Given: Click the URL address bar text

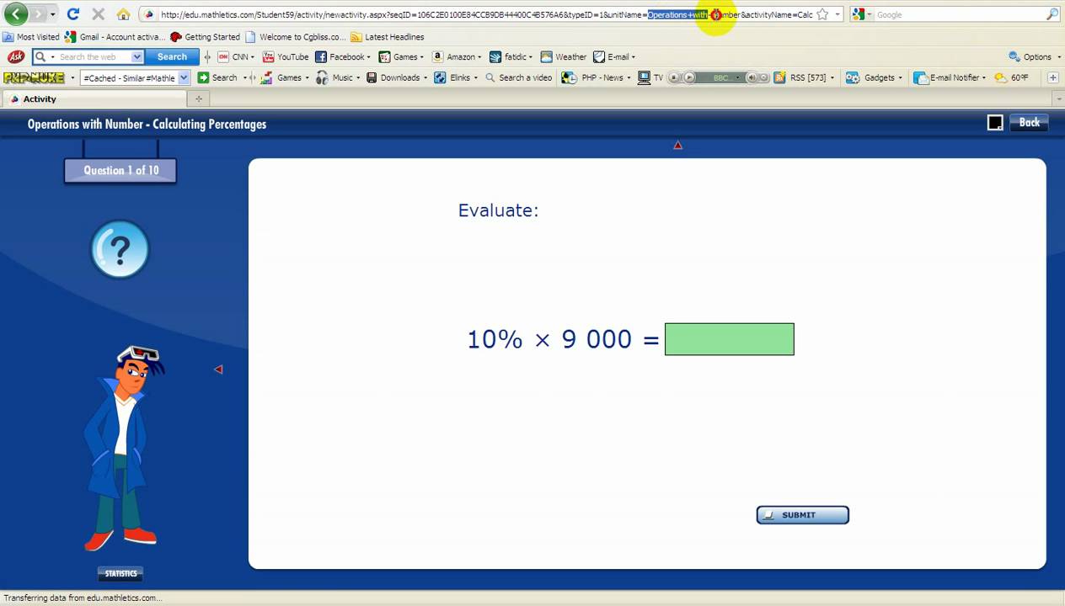Looking at the screenshot, I should coord(486,14).
